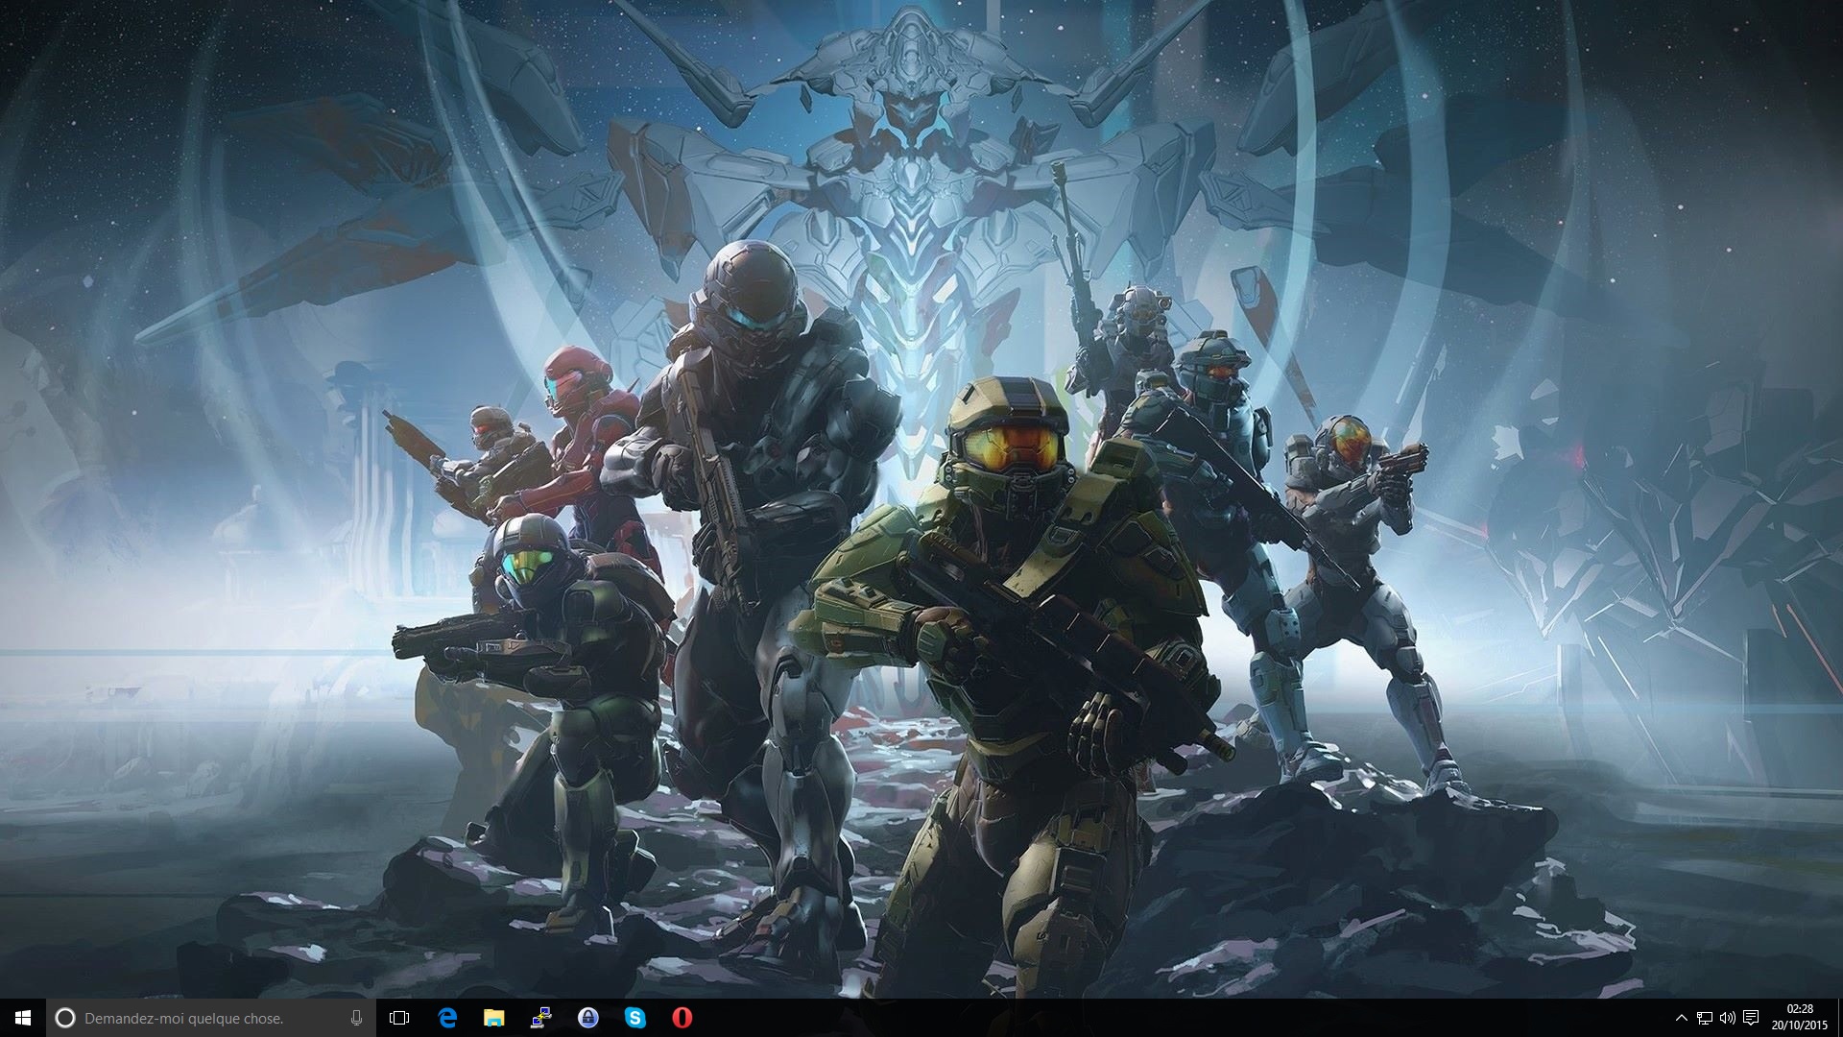1843x1037 pixels.
Task: Click the Cortana circle icon
Action: click(x=65, y=1018)
